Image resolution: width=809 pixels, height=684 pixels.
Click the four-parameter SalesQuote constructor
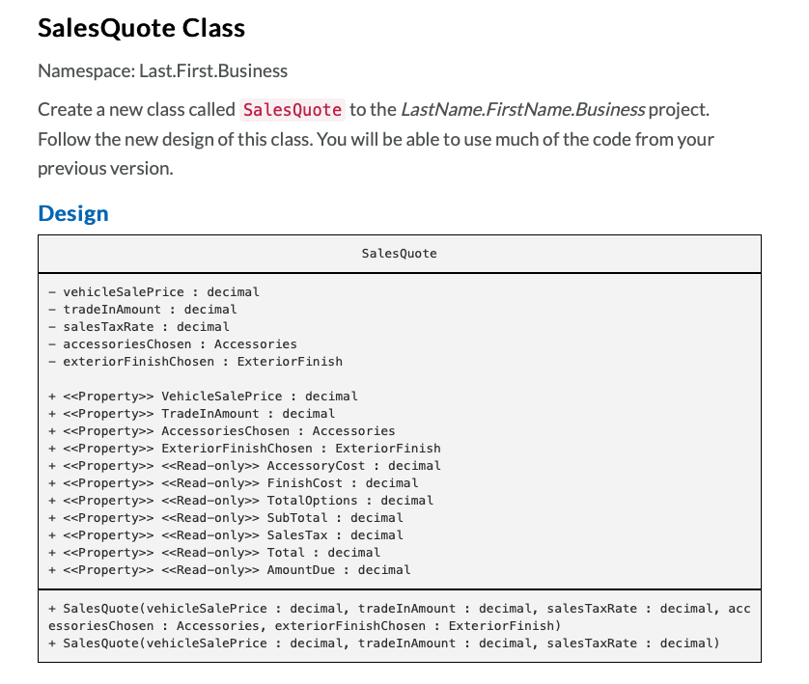click(x=400, y=616)
